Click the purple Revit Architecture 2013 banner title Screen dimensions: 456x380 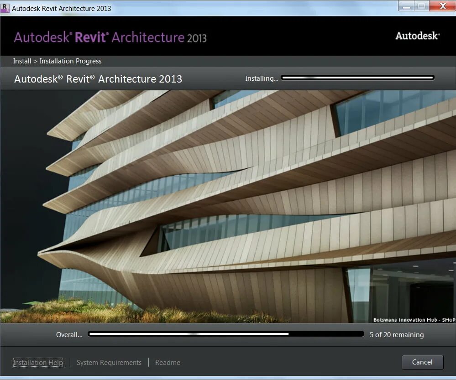[x=110, y=37]
